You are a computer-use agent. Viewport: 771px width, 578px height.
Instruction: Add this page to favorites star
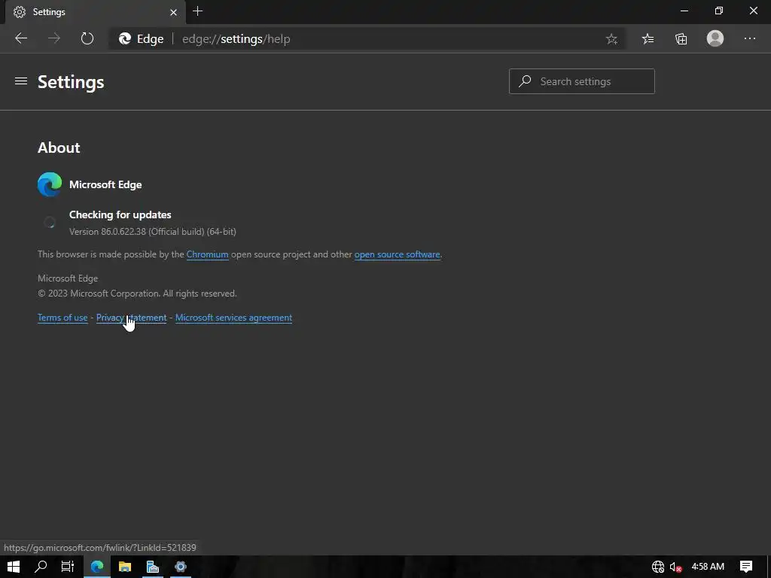tap(611, 39)
